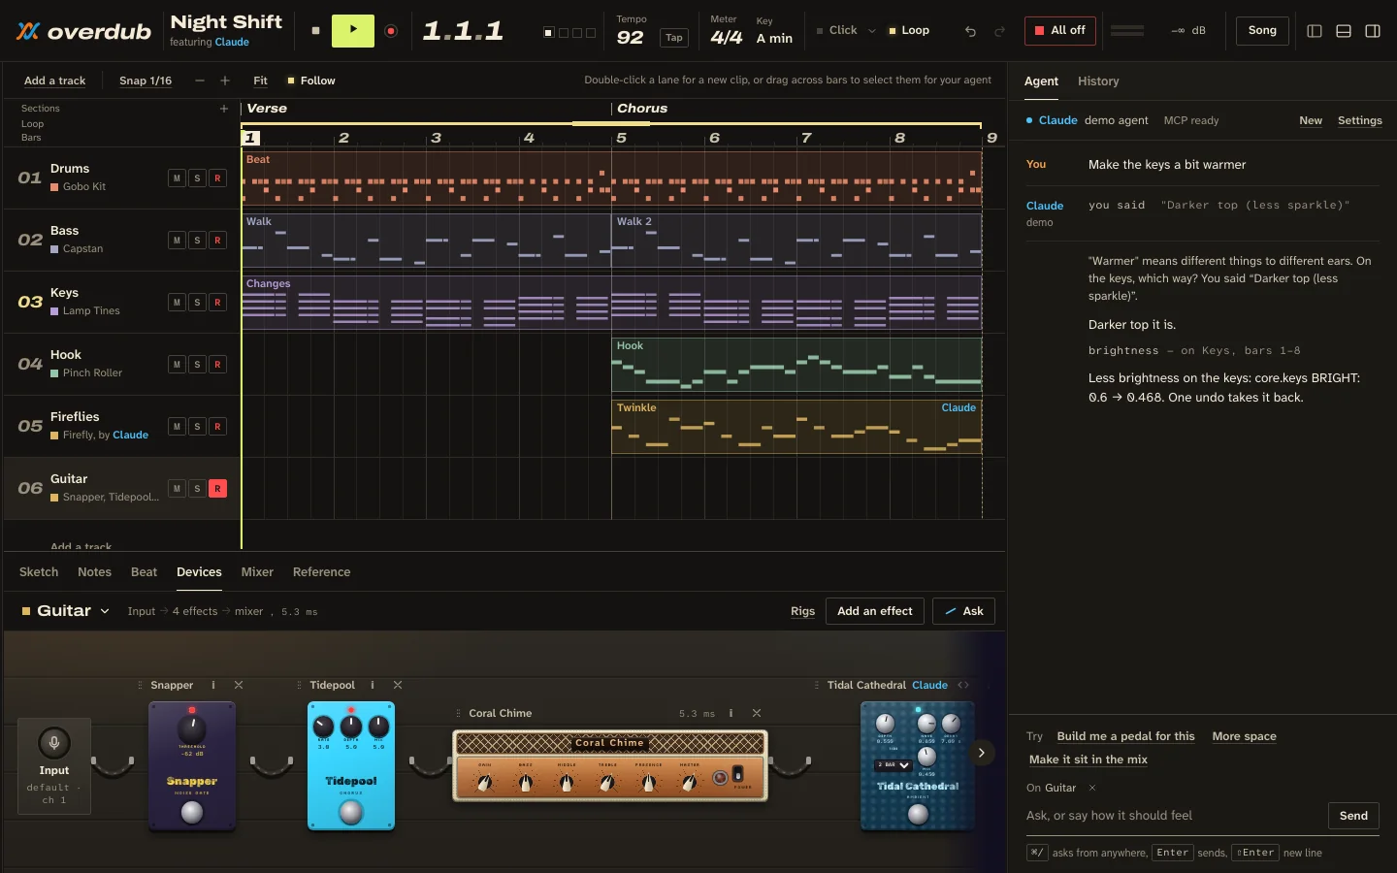The width and height of the screenshot is (1397, 873).
Task: Open the Tidal Cathedral code view icon
Action: pyautogui.click(x=963, y=685)
